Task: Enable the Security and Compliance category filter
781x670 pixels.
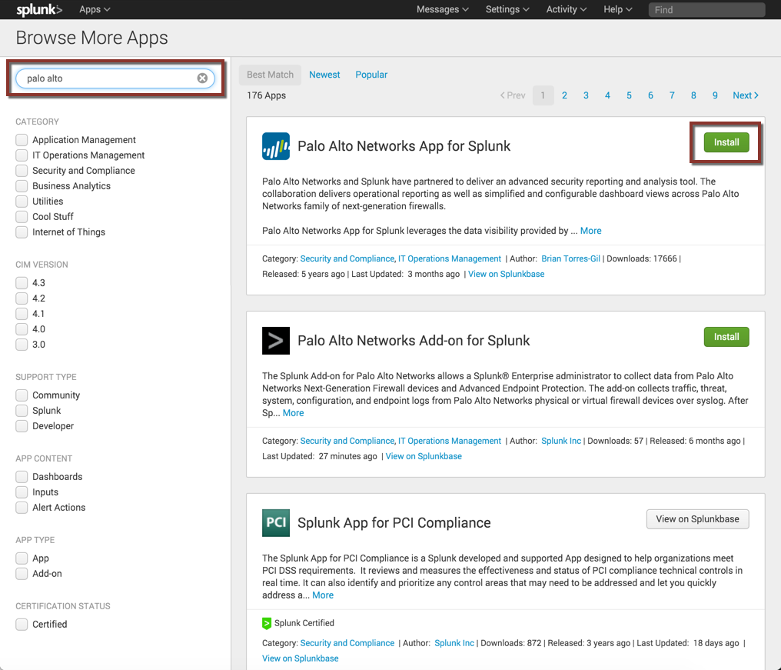Action: (21, 170)
